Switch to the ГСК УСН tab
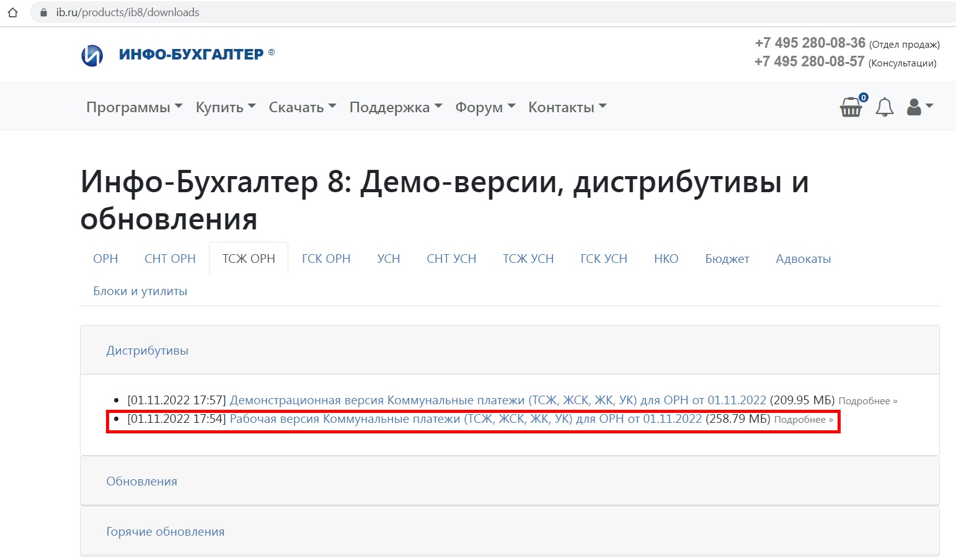Image resolution: width=956 pixels, height=558 pixels. click(x=604, y=259)
